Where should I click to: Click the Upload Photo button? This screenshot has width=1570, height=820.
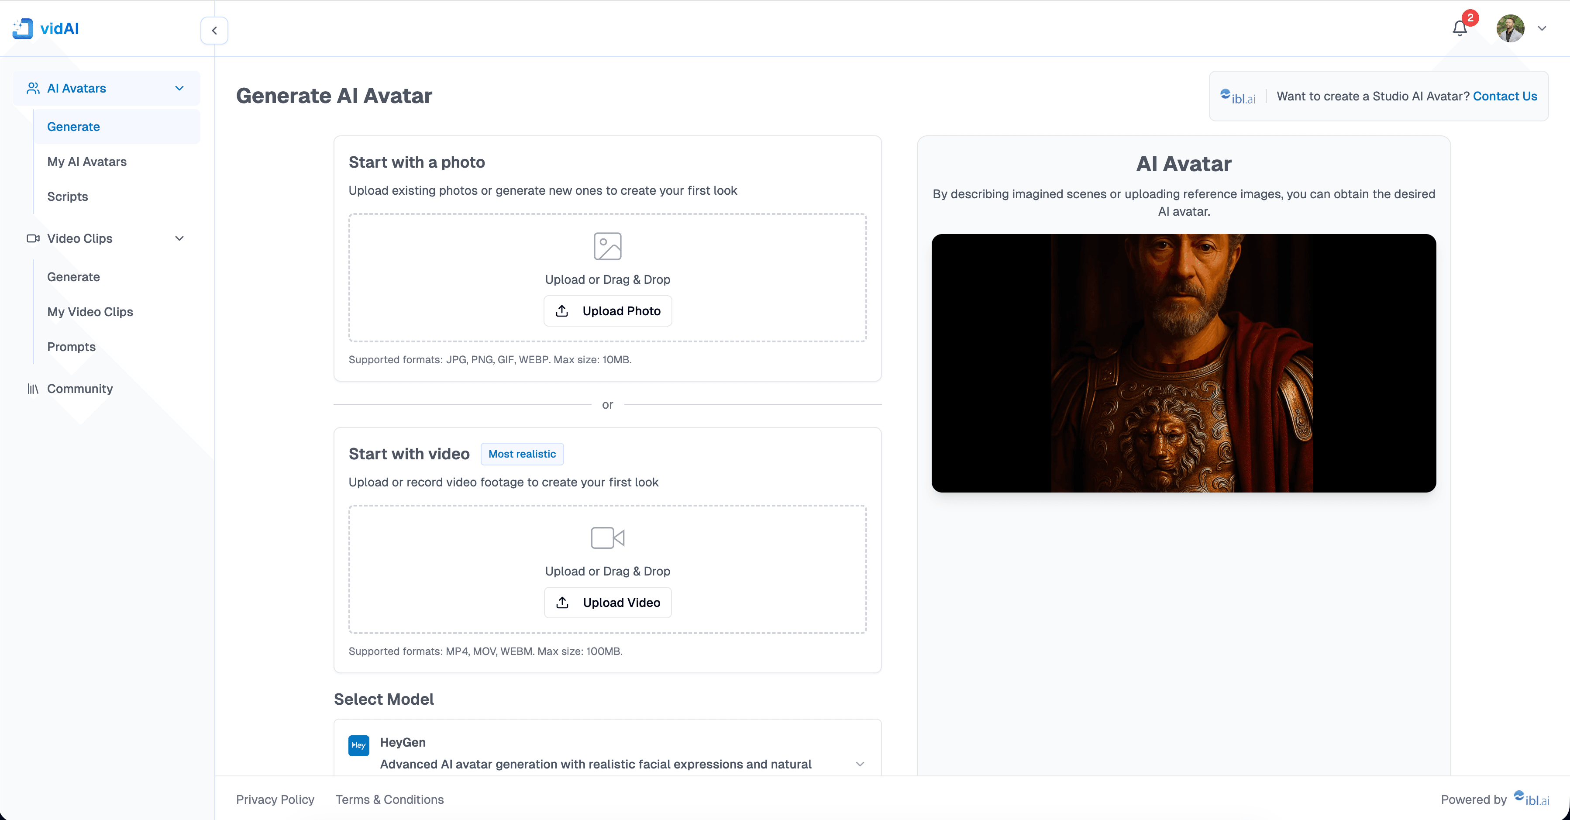point(607,311)
